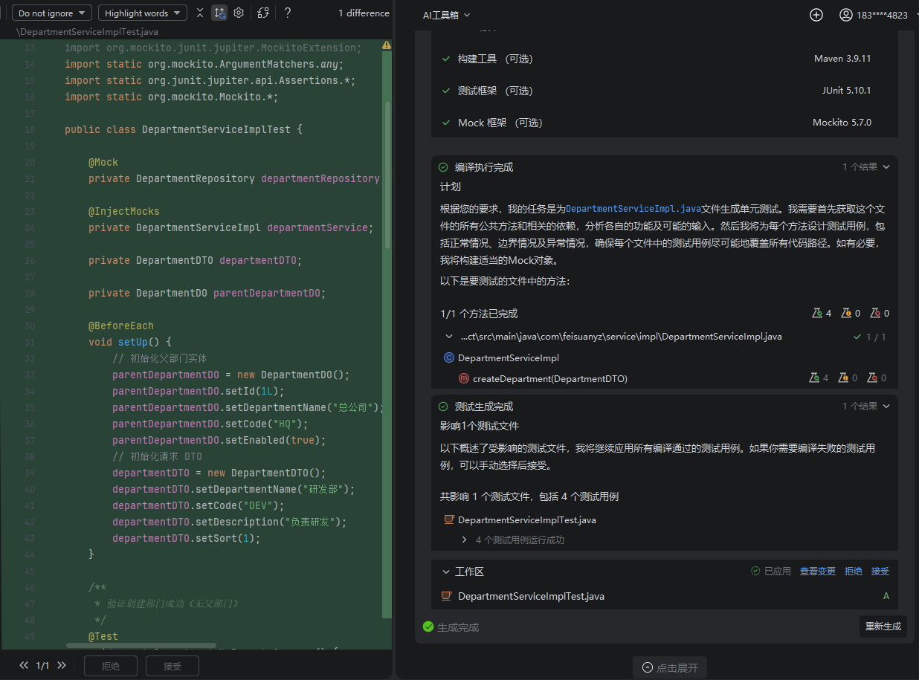Click the collapse unchanged fragments icon

coord(199,13)
